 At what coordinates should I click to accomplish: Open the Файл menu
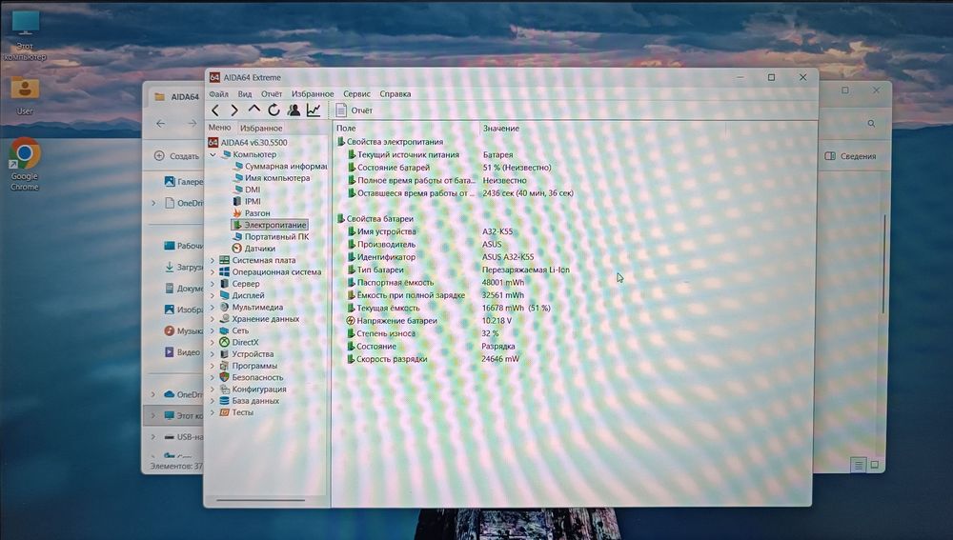tap(219, 94)
